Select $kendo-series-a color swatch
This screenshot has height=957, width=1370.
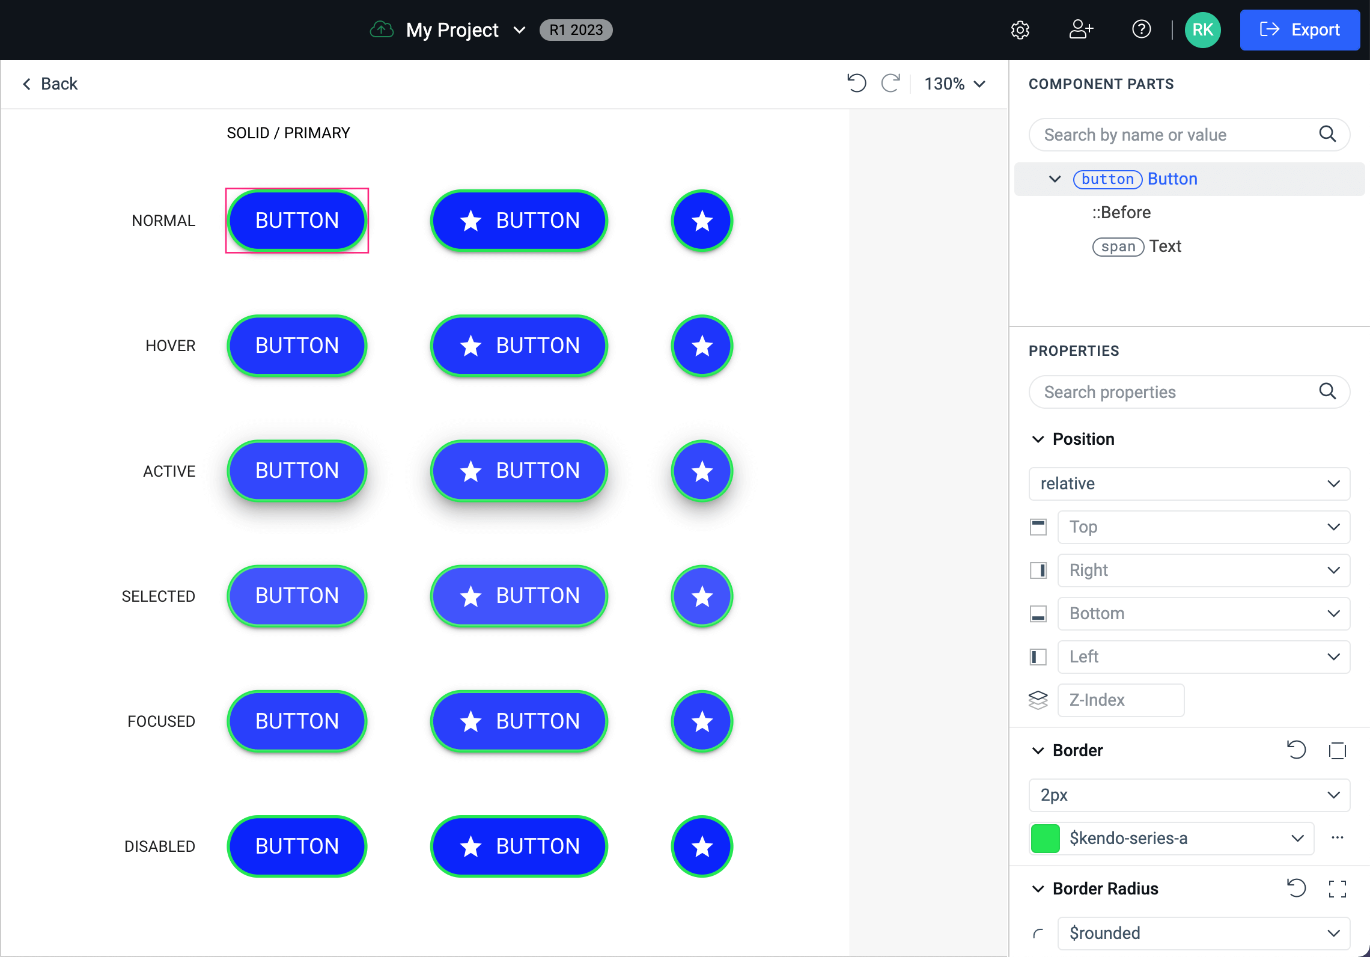pos(1046,839)
